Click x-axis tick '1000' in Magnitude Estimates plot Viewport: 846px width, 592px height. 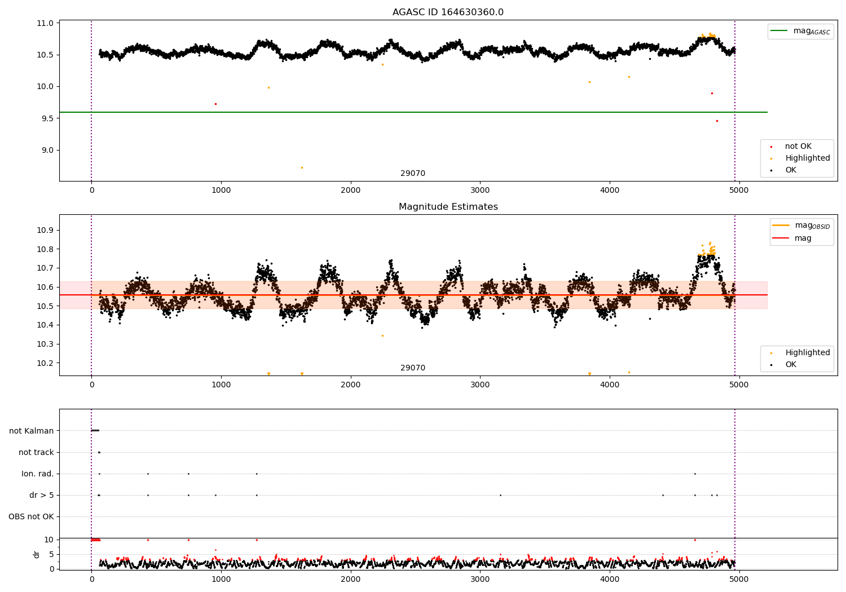[221, 385]
